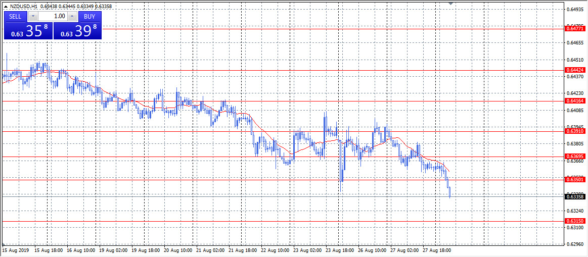Select the red 0.63150 price level label
Viewport: 588px width, 257px height.
pyautogui.click(x=574, y=222)
